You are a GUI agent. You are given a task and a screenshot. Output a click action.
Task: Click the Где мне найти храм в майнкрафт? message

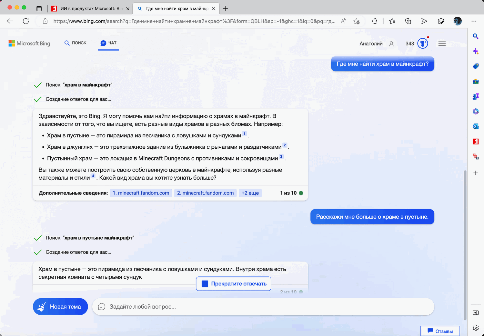[x=383, y=64]
